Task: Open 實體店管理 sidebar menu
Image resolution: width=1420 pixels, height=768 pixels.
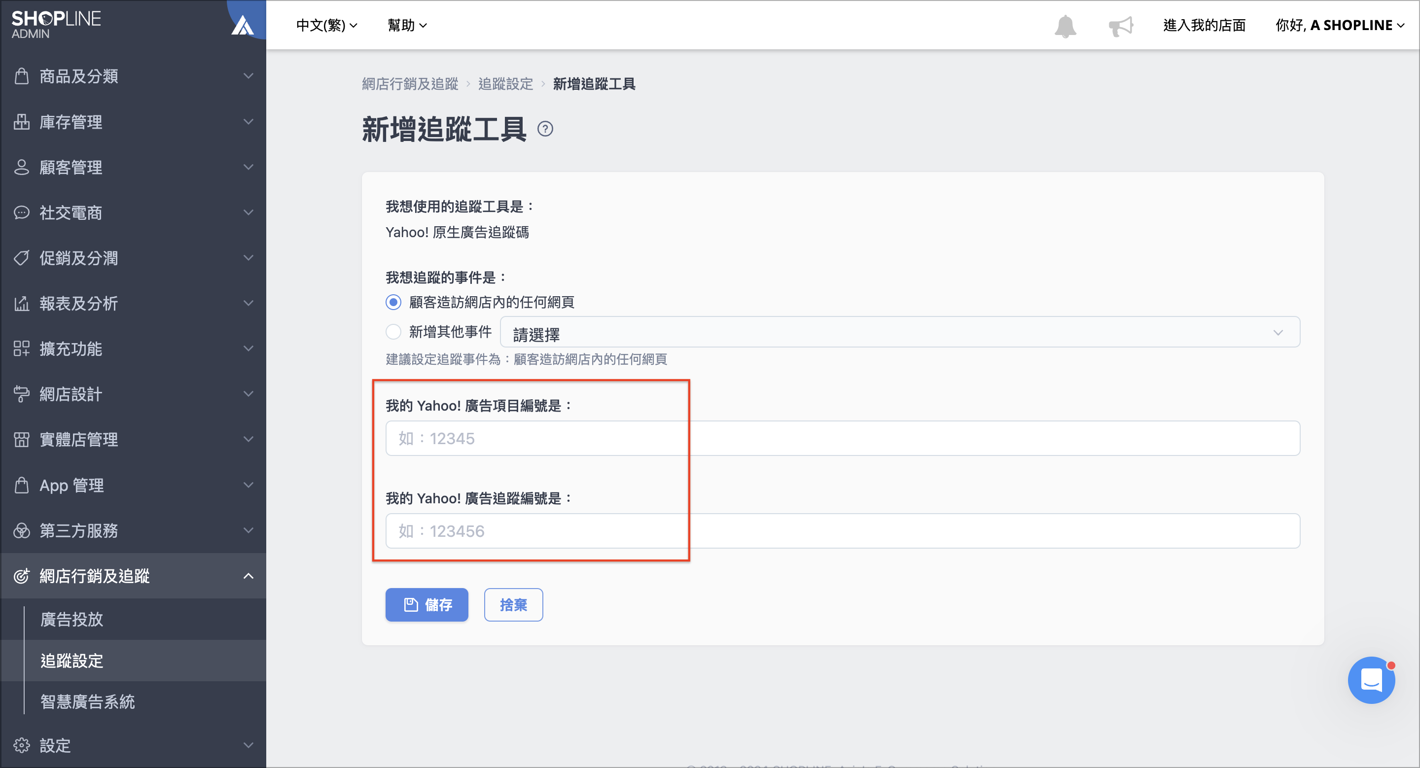Action: pos(134,440)
